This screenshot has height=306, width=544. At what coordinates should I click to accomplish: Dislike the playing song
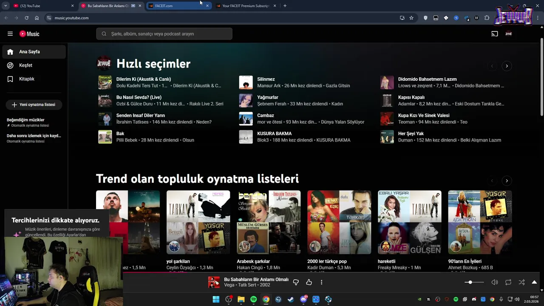[296, 282]
